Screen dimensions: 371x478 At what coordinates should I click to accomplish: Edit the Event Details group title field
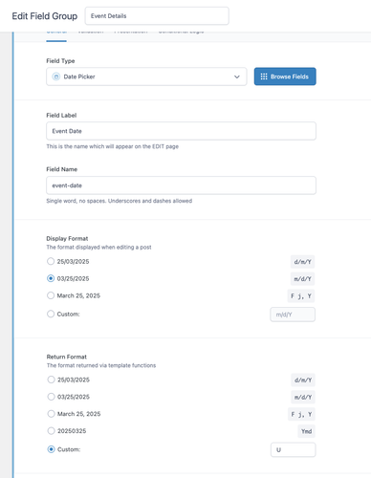coord(157,16)
